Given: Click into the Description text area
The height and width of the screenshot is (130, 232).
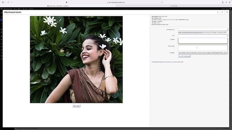Looking at the screenshot, I should tap(203, 48).
